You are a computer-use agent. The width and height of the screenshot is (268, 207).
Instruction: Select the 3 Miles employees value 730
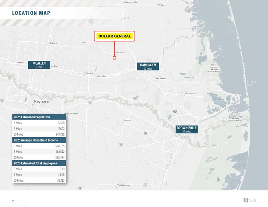(62, 169)
